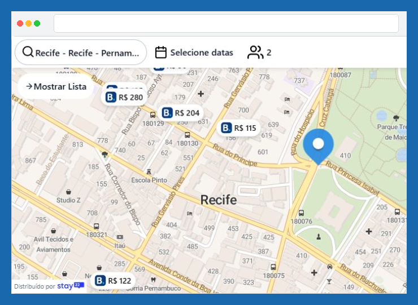The height and width of the screenshot is (305, 418).
Task: Click the Studio Z shop icon
Action: (x=68, y=192)
